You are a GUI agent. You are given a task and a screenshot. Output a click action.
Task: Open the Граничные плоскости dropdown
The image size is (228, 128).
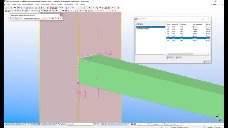33,18
